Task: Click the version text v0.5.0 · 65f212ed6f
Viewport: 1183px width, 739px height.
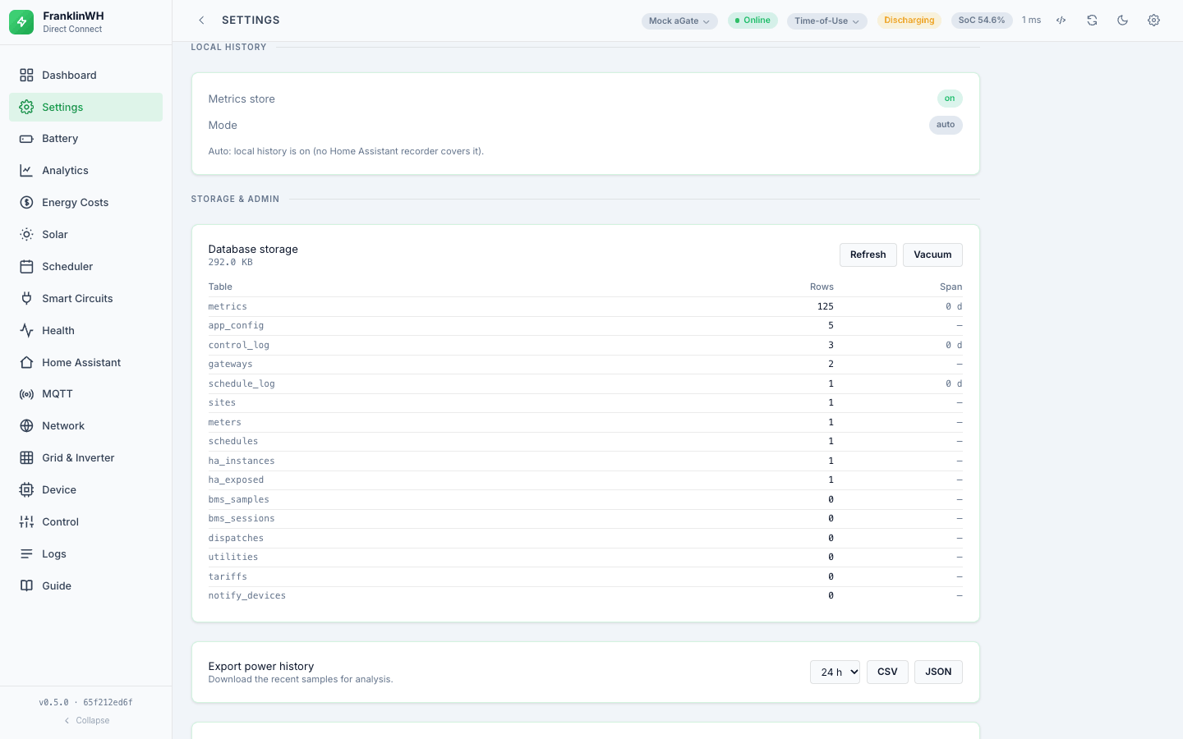Action: pyautogui.click(x=86, y=703)
